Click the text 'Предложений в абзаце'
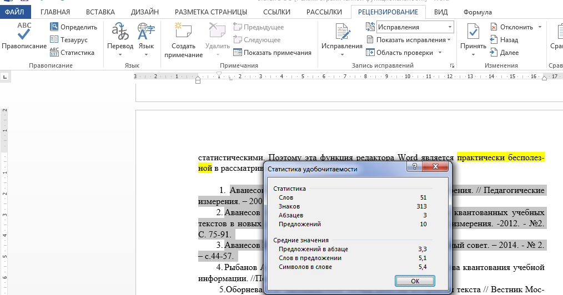Viewport: 563px width, 295px height. click(x=313, y=249)
